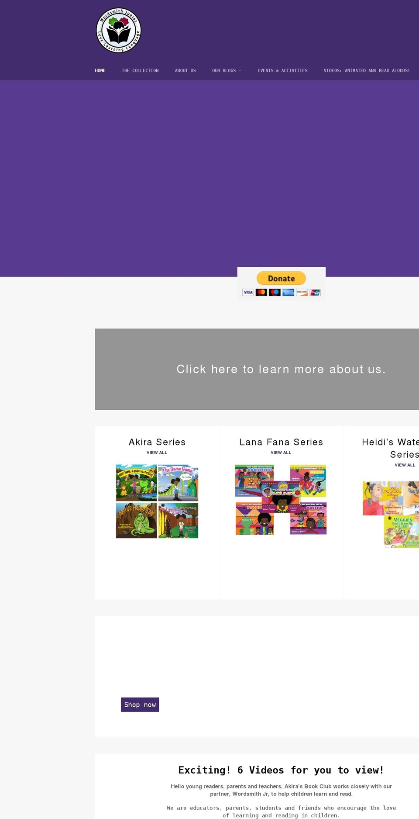The image size is (419, 819).
Task: Open Events & Activities page
Action: tap(282, 70)
